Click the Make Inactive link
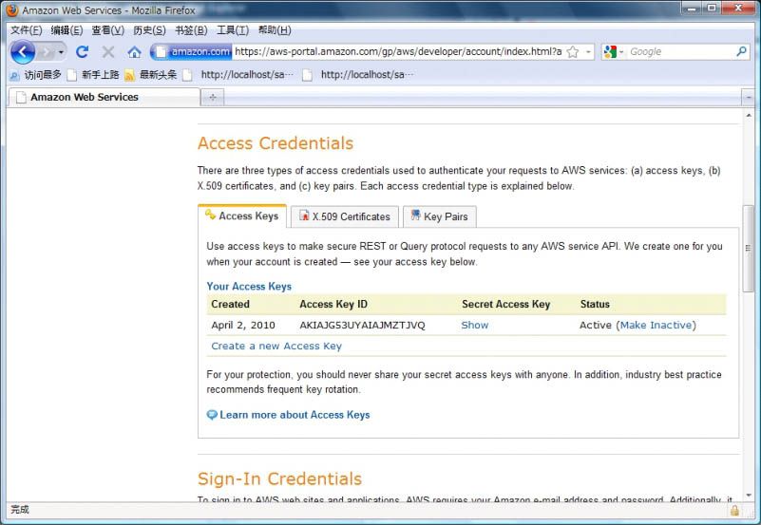The image size is (761, 525). tap(656, 326)
